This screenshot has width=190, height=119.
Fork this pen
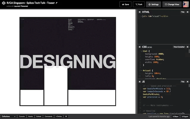point(139,4)
